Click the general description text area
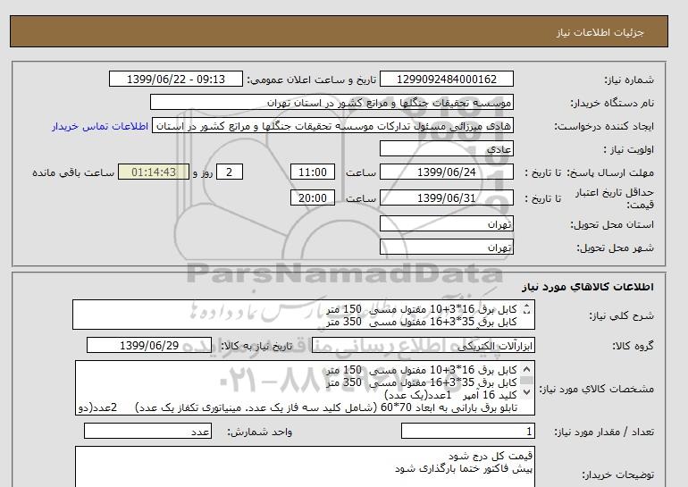Image resolution: width=688 pixels, height=487 pixels. [x=304, y=315]
